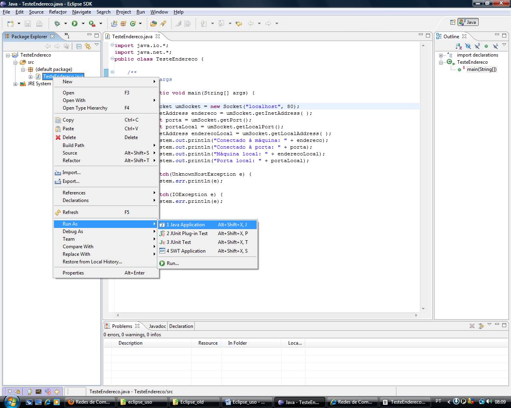Click the editor vertical scrollbar down arrow
The height and width of the screenshot is (408, 511).
pyautogui.click(x=423, y=309)
